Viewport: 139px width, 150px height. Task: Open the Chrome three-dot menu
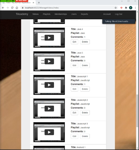(135, 8)
